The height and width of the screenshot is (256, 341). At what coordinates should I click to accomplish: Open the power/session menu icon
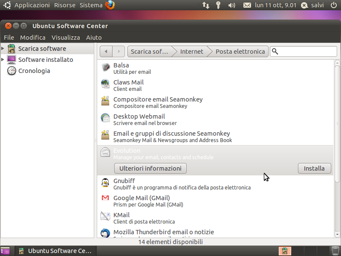[334, 5]
